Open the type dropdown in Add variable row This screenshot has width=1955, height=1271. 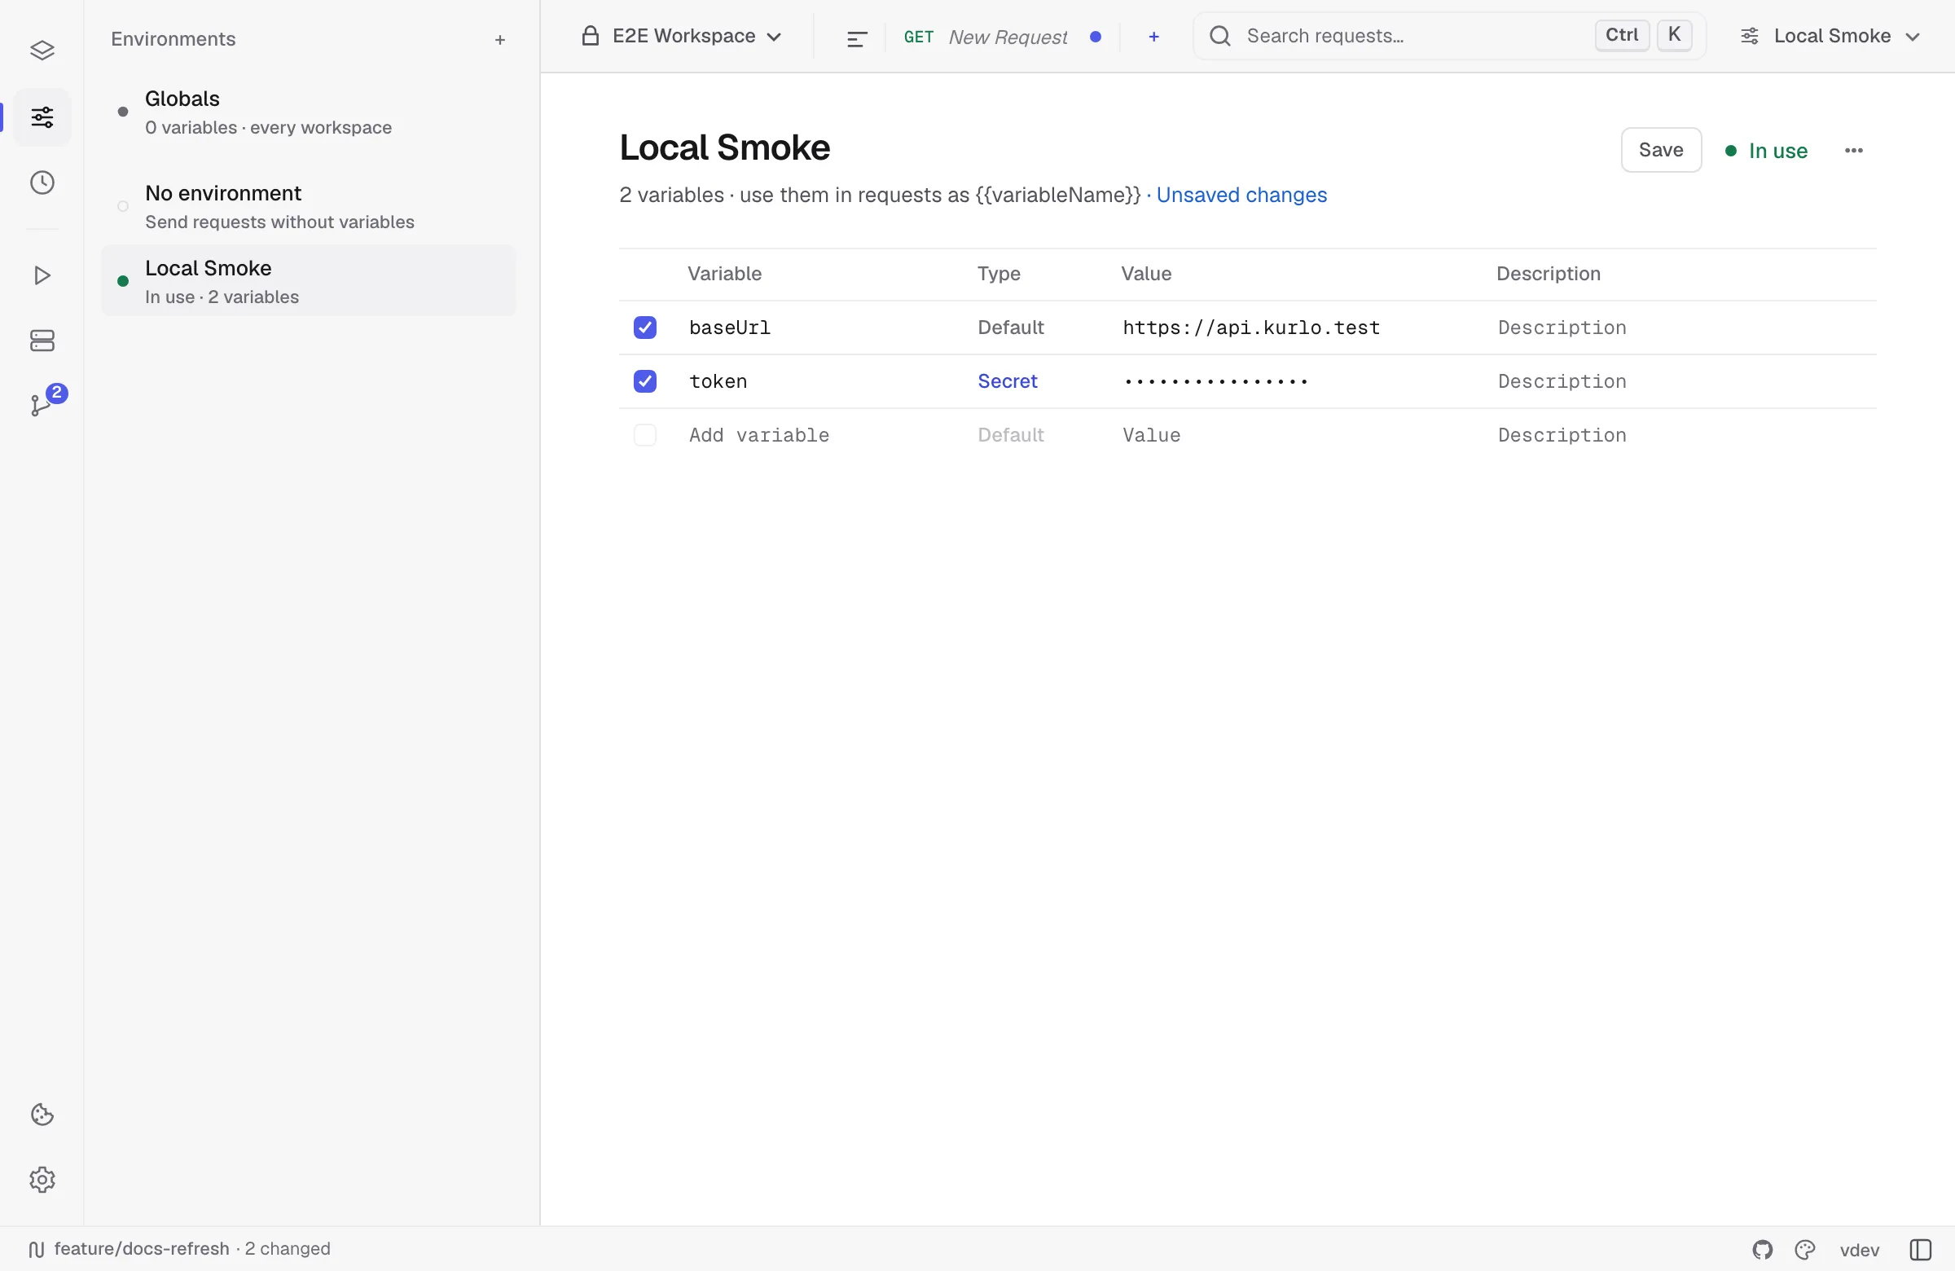1010,434
